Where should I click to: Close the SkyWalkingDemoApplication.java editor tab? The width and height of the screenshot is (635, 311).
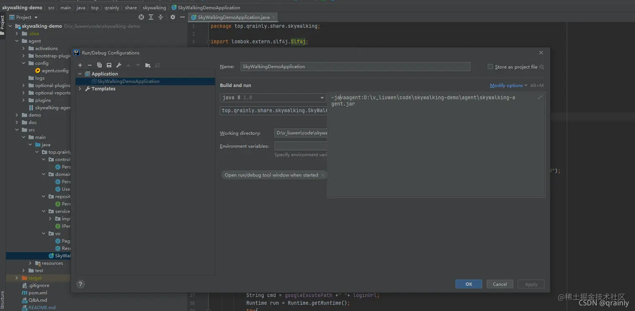coord(274,17)
